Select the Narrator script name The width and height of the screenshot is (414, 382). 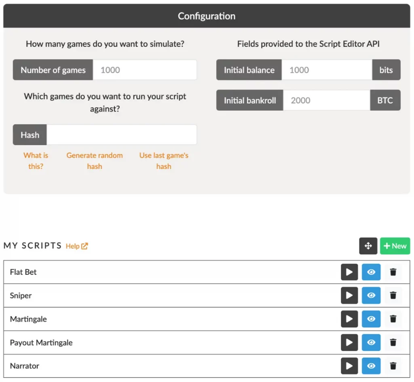[x=24, y=366]
